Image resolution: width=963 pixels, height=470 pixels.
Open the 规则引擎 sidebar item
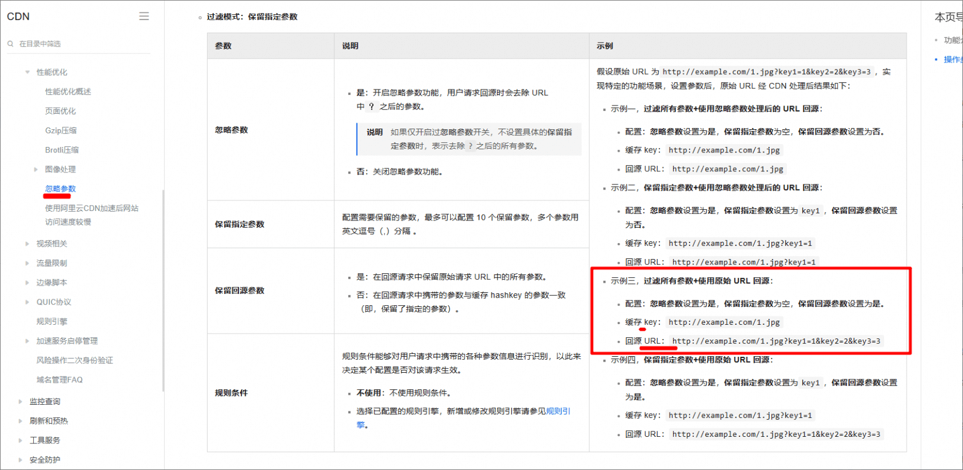point(52,321)
